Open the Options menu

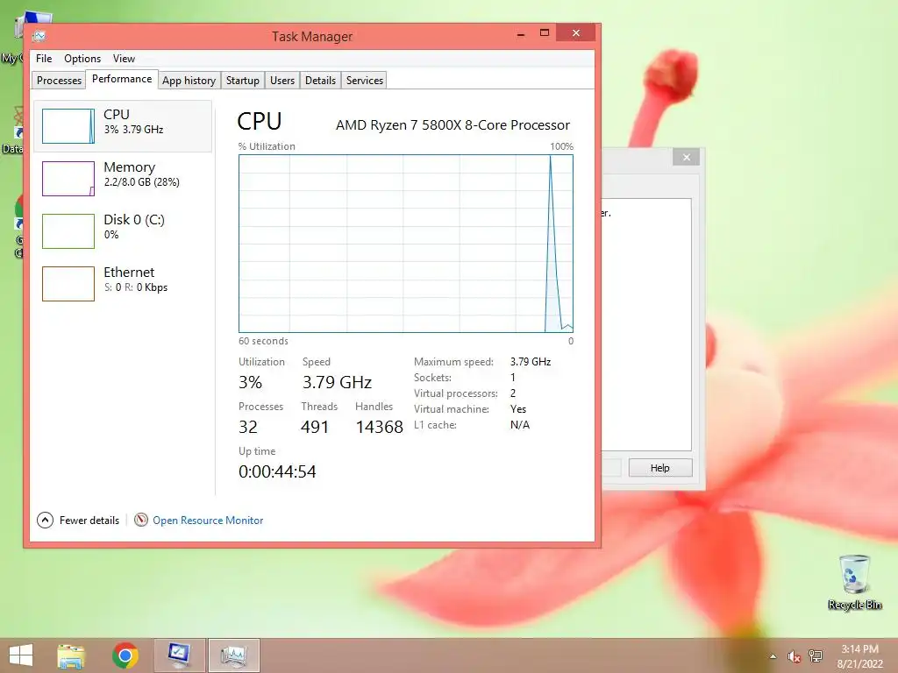click(82, 59)
